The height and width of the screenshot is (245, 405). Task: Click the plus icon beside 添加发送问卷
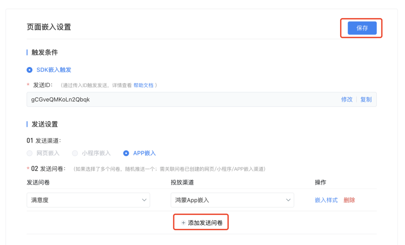[x=183, y=223]
